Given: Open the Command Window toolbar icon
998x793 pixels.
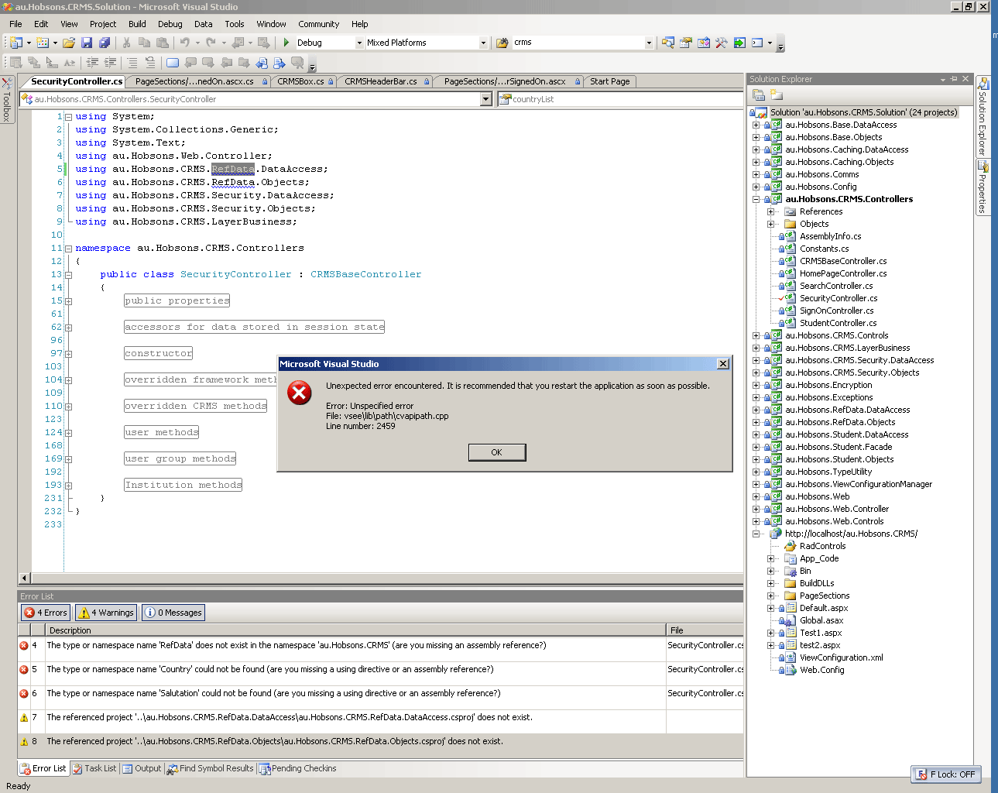Looking at the screenshot, I should [x=757, y=43].
